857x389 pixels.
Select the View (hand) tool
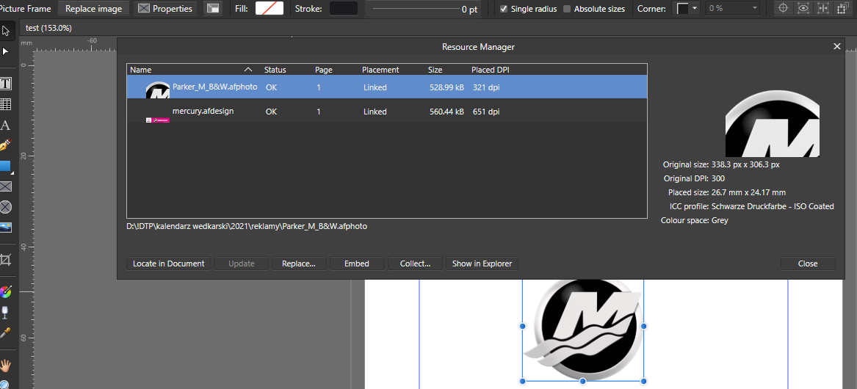click(5, 365)
